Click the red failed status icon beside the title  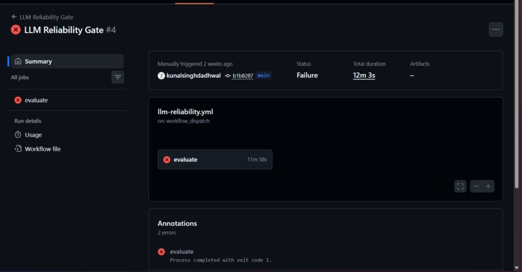point(16,30)
